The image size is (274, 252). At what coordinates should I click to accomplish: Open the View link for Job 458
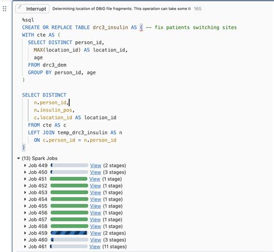click(95, 226)
